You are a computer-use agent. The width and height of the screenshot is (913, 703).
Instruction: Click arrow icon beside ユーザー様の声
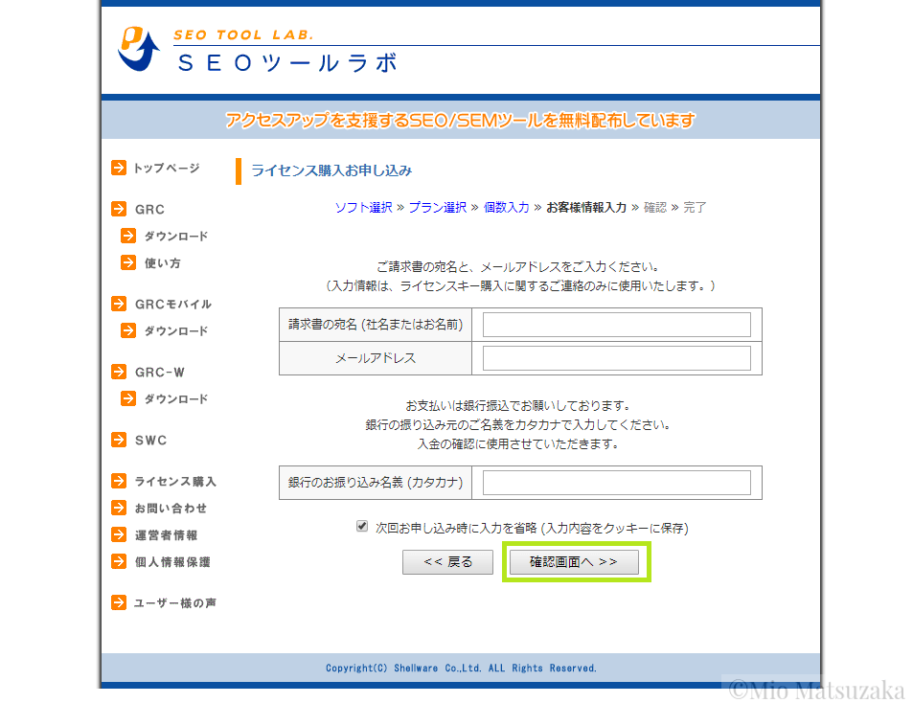[x=119, y=602]
